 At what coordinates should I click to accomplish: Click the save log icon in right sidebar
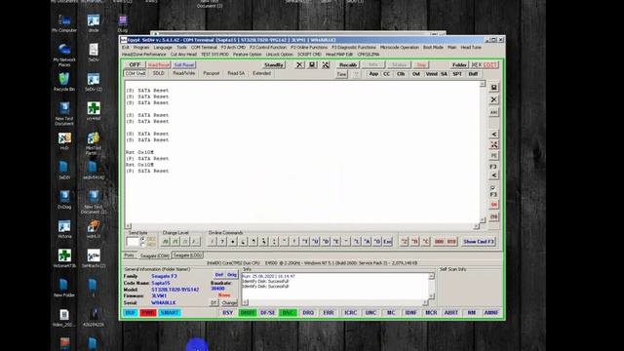point(494,88)
